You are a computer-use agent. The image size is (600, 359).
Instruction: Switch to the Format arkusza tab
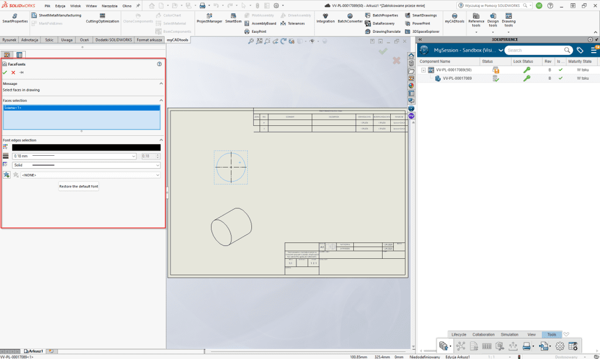[149, 40]
